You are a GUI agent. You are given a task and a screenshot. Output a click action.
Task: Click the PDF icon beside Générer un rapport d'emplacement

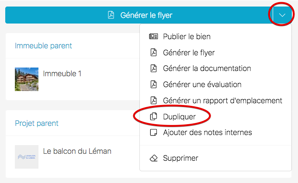tap(153, 101)
